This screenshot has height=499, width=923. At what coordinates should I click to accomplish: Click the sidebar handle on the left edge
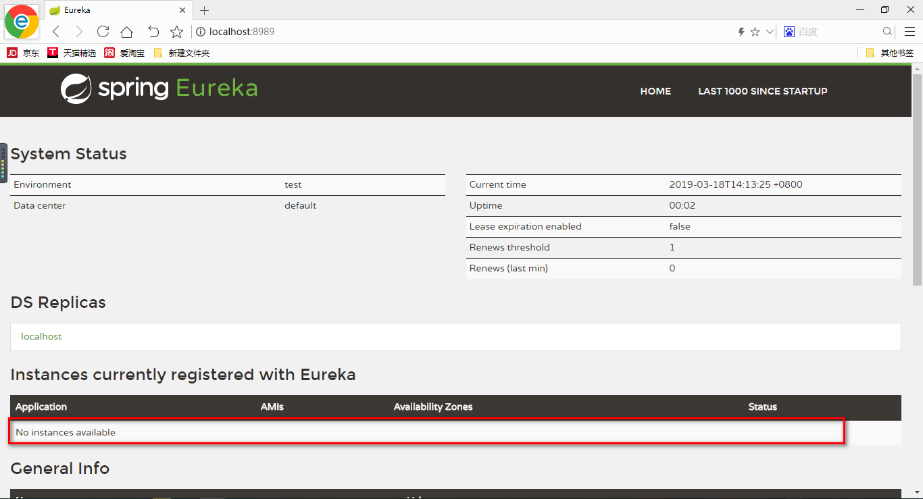[3, 163]
